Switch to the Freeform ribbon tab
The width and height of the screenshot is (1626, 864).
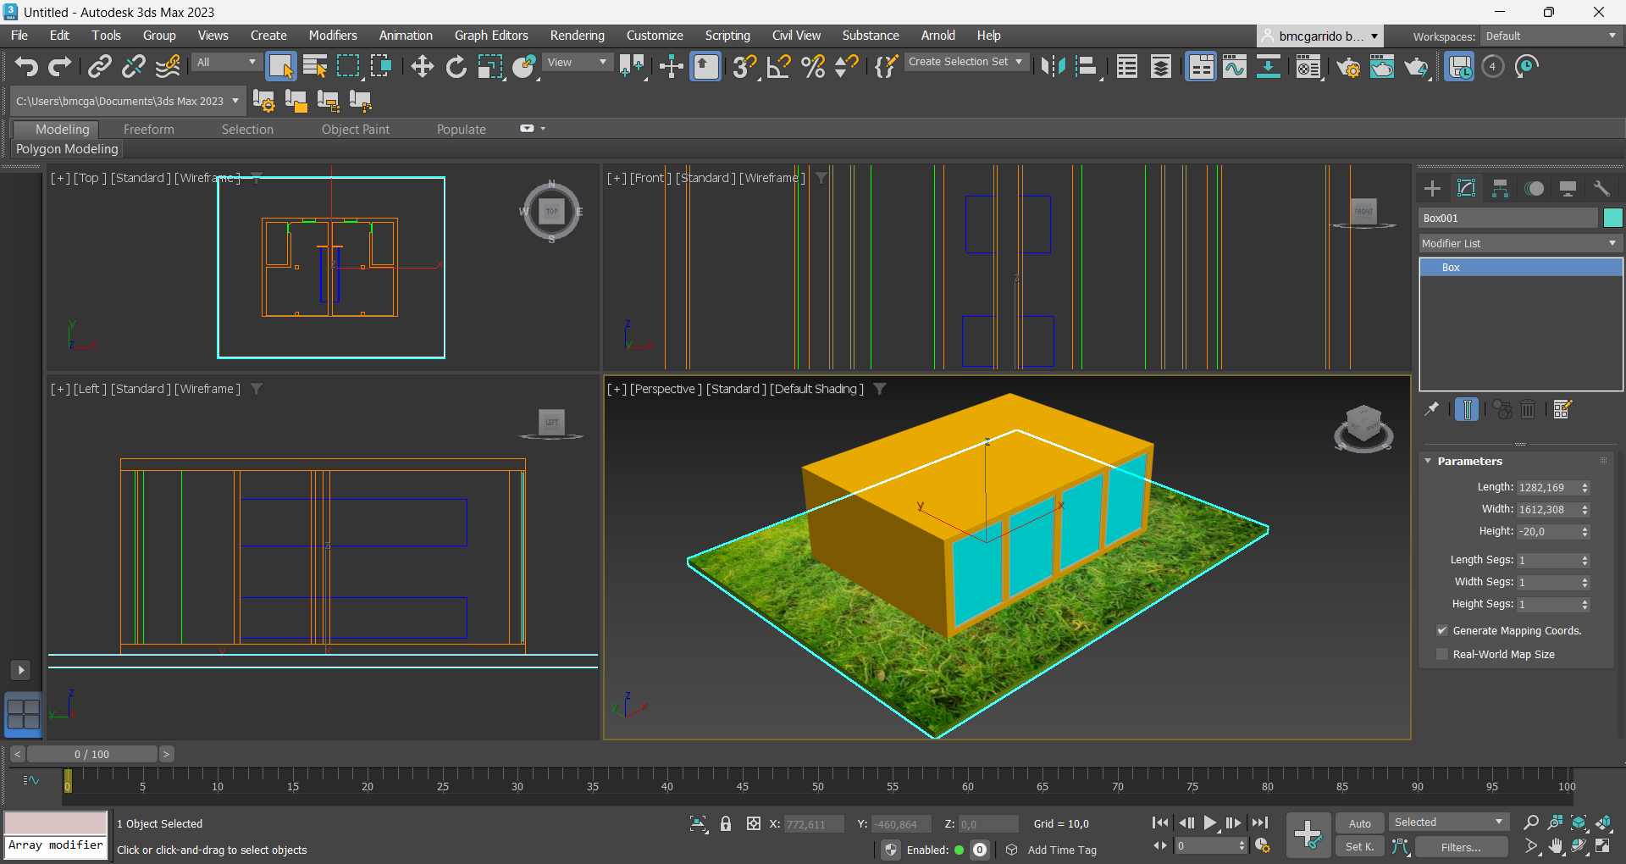click(x=148, y=129)
